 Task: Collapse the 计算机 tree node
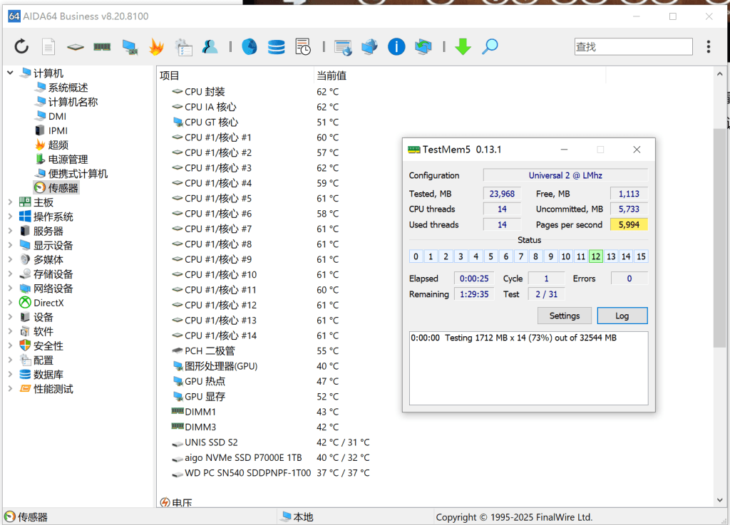pyautogui.click(x=10, y=73)
